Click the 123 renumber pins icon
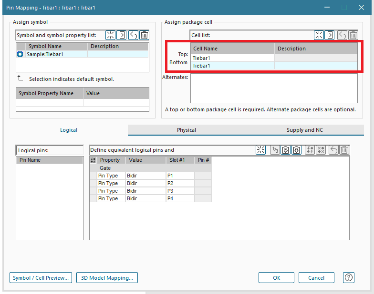This screenshot has width=374, height=294. [275, 150]
